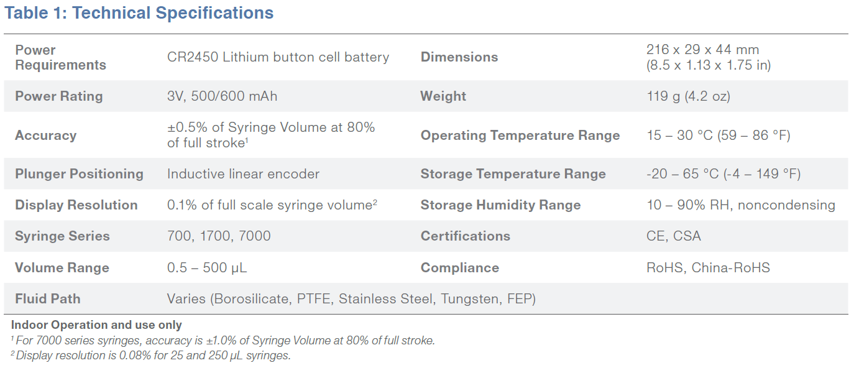Select the Volume Range value 0.5 – 500 µL
This screenshot has width=859, height=368.
coord(207,268)
